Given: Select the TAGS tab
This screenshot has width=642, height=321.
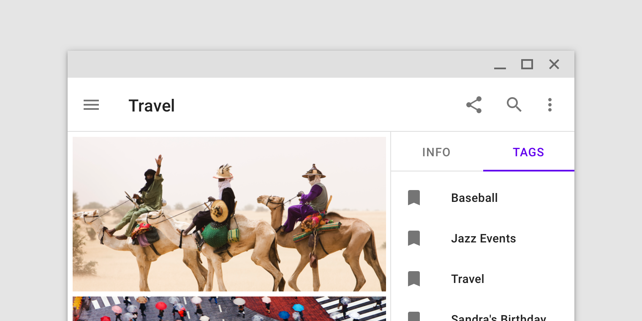Looking at the screenshot, I should coord(528,152).
